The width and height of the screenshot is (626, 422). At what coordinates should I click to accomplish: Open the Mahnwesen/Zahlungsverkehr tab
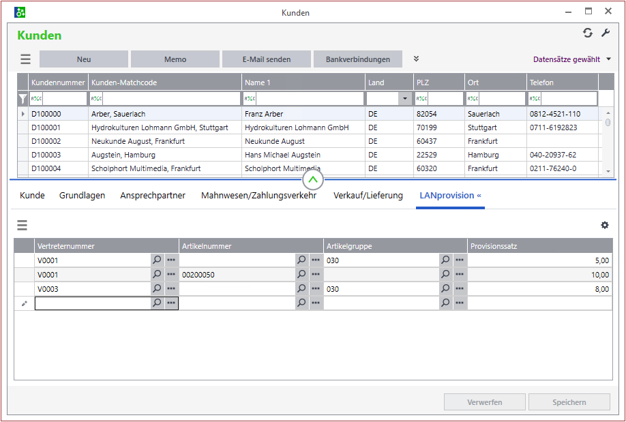pyautogui.click(x=258, y=196)
